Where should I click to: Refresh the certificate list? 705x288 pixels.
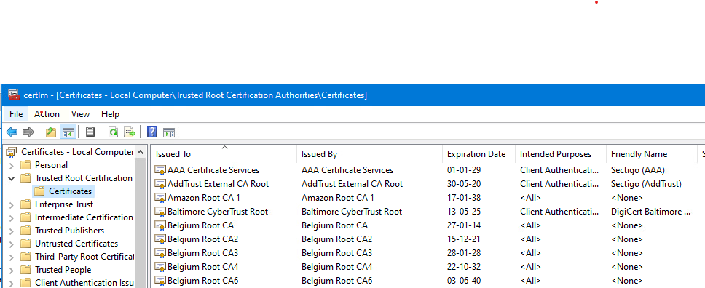tap(114, 132)
